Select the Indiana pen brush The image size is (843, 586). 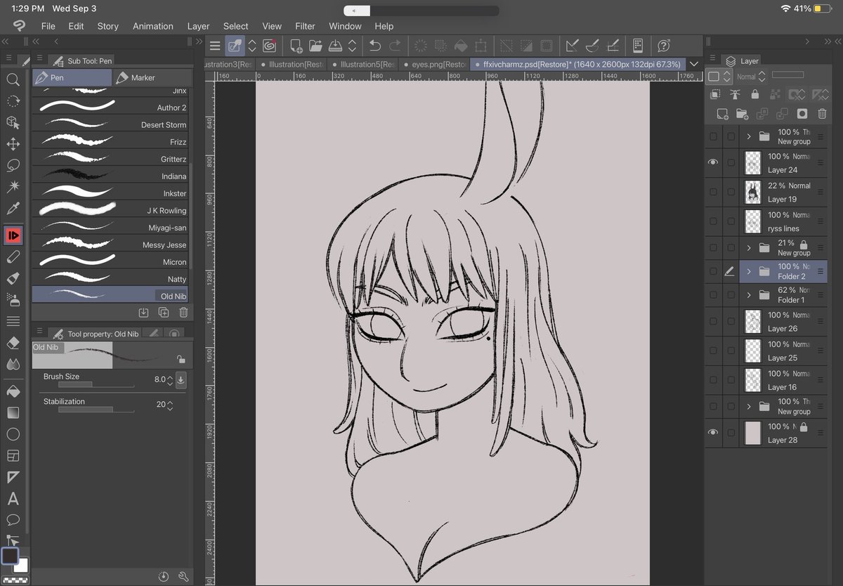(x=110, y=176)
